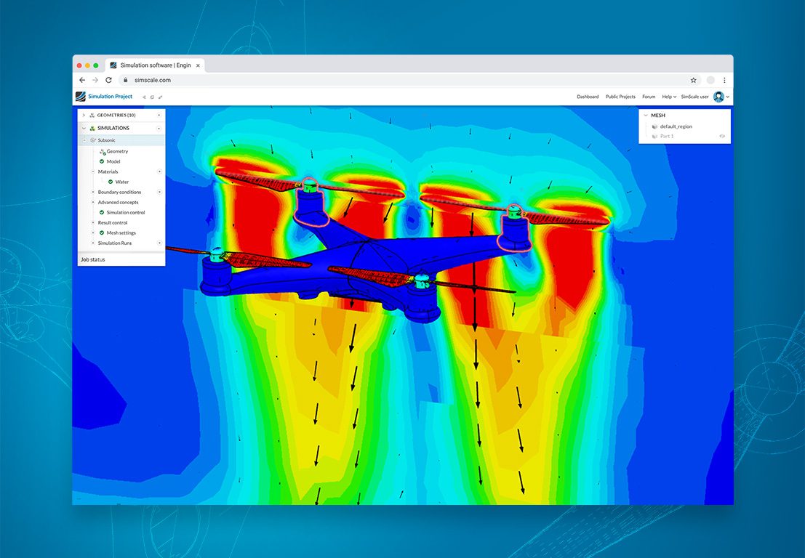Screen dimensions: 805x558
Task: Click the share project icon
Action: pyautogui.click(x=144, y=97)
